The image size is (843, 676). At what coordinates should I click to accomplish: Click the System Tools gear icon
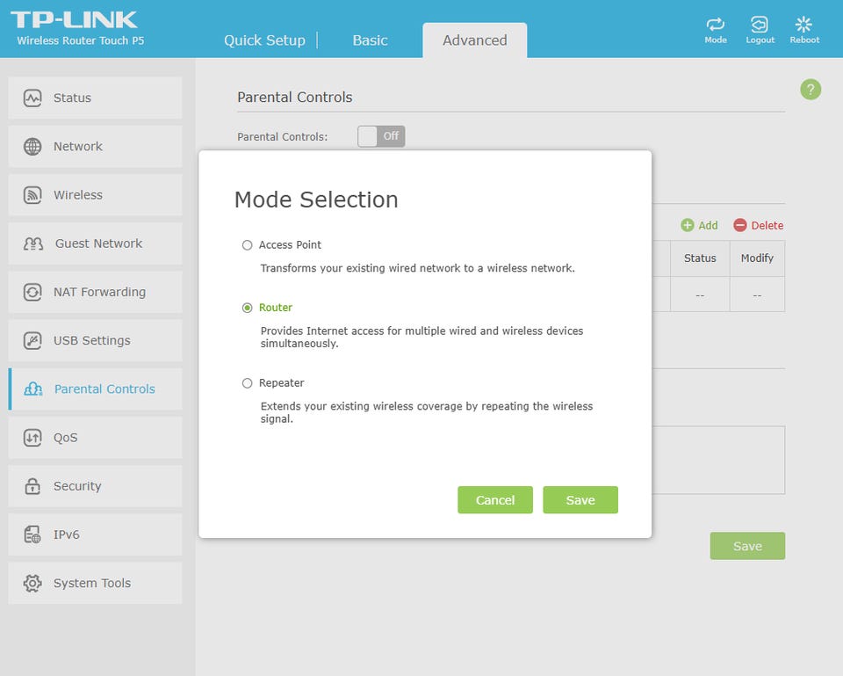pyautogui.click(x=32, y=583)
